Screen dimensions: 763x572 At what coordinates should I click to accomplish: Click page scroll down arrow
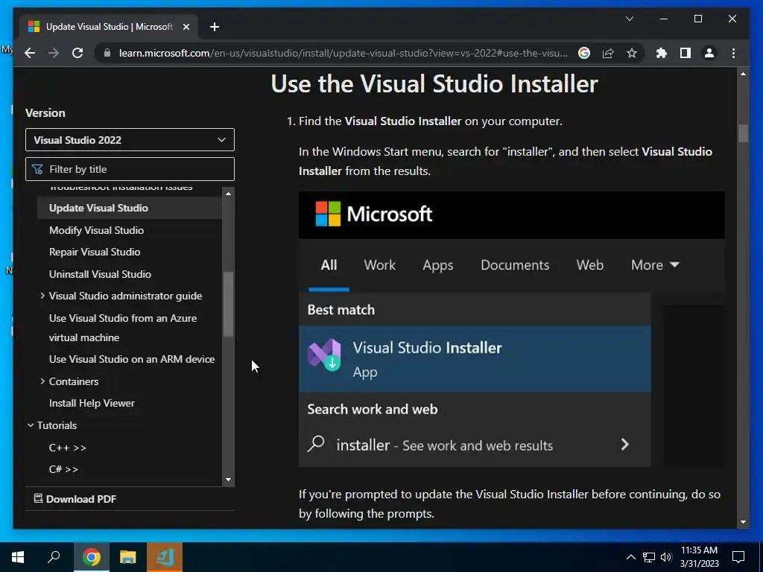[x=743, y=522]
